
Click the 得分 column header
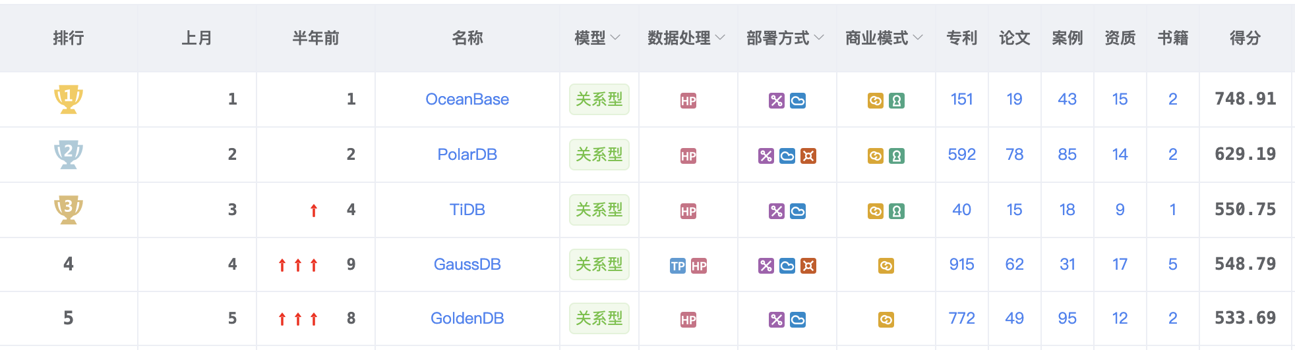click(1245, 38)
